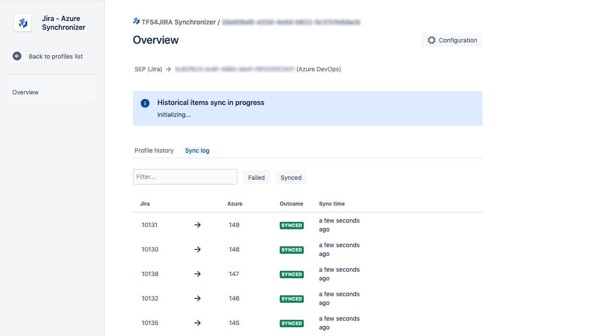Click the SYNCED badge in the 10131 row
Image resolution: width=597 pixels, height=336 pixels.
[292, 225]
